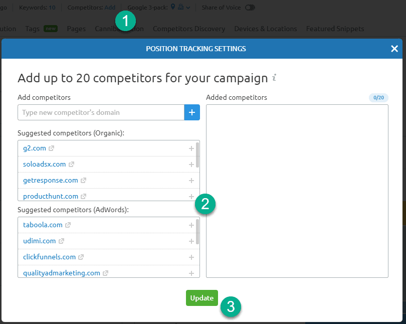Screen dimensions: 406x324
Task: Open the Featured Snippets tab
Action: point(335,29)
